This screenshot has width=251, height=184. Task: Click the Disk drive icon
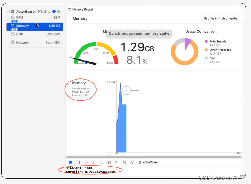[13, 34]
